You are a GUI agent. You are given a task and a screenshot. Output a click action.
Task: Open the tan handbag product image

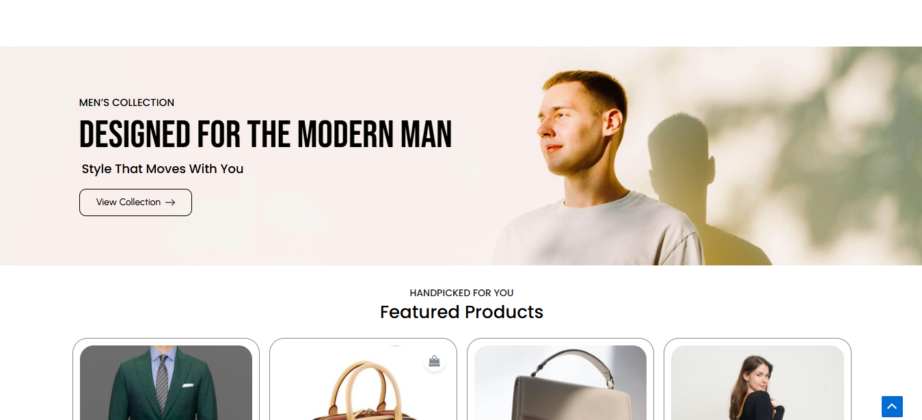click(363, 383)
